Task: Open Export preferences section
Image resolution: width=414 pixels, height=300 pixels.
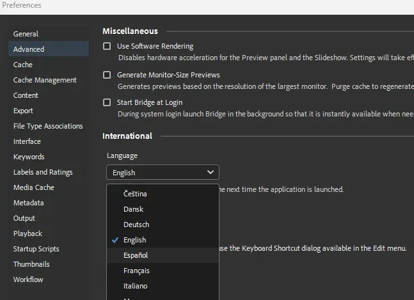Action: [49, 111]
